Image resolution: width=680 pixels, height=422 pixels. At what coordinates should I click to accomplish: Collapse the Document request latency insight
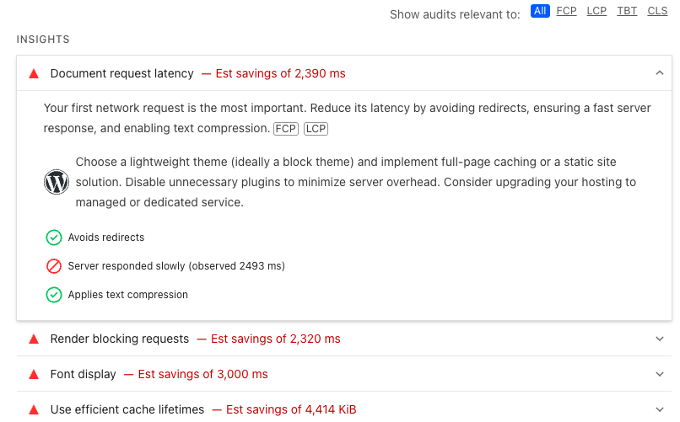coord(660,73)
